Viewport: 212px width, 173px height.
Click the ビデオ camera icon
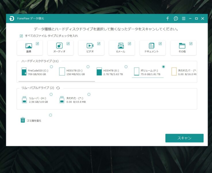click(90, 46)
